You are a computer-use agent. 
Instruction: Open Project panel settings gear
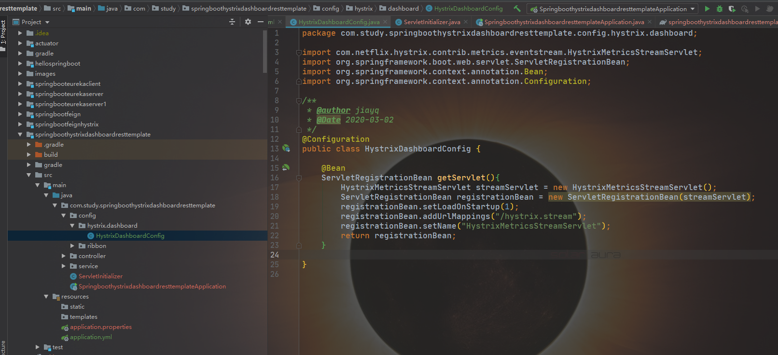coord(248,22)
